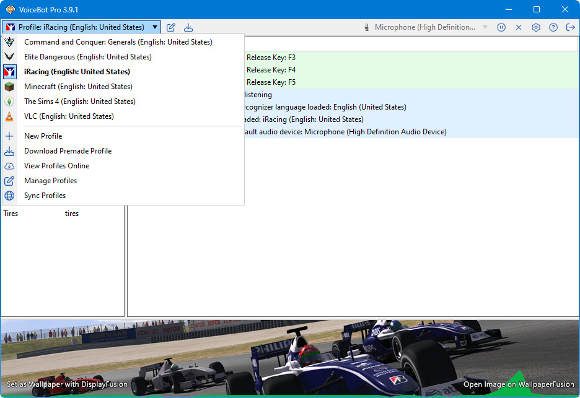Select Download Premade Profile
The width and height of the screenshot is (580, 398).
click(68, 151)
